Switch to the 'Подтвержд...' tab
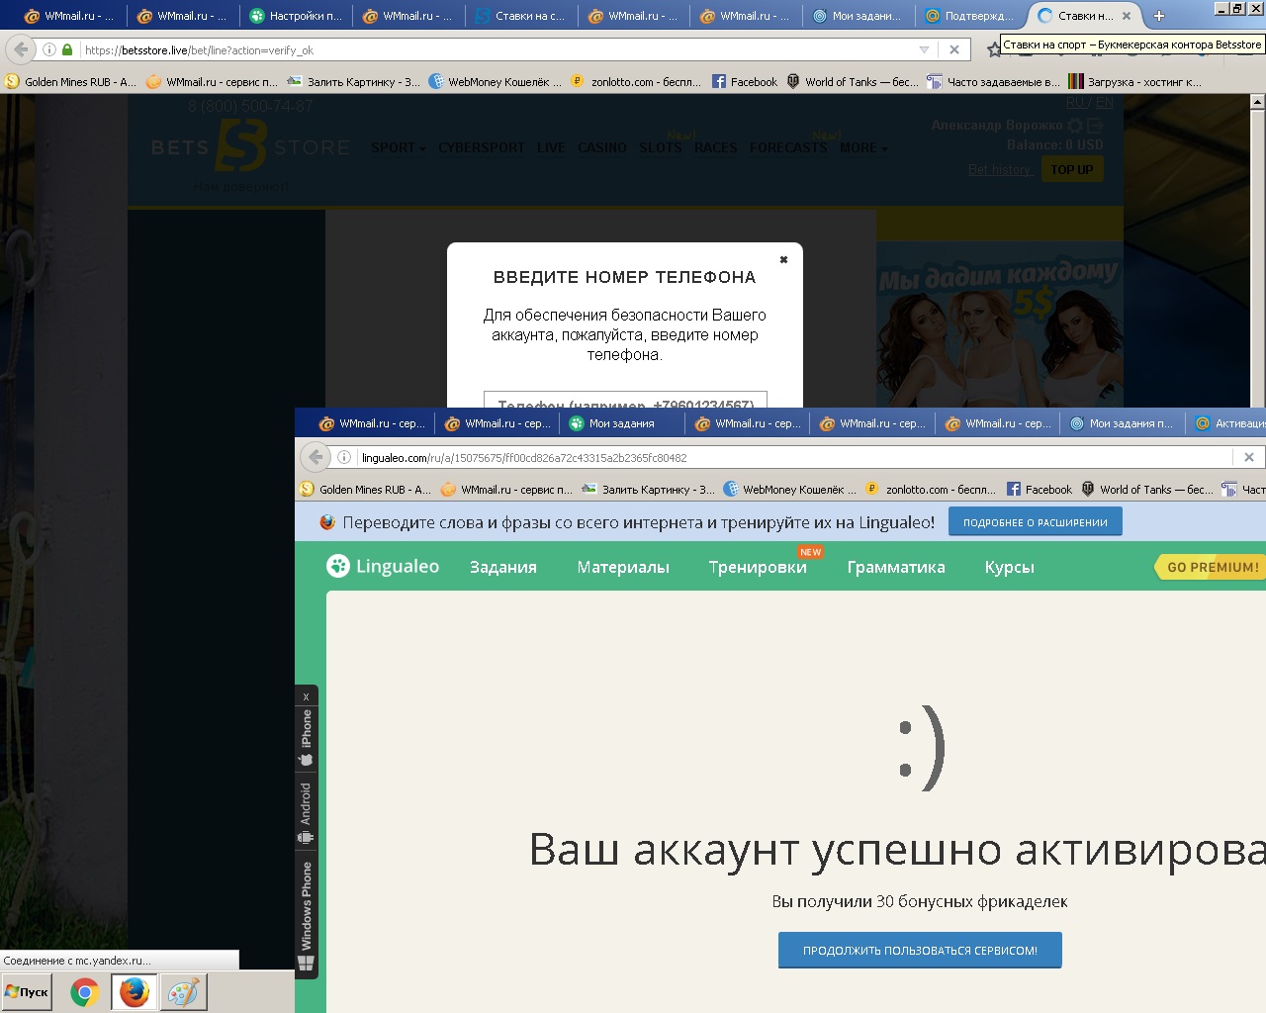This screenshot has width=1266, height=1013. pos(970,16)
